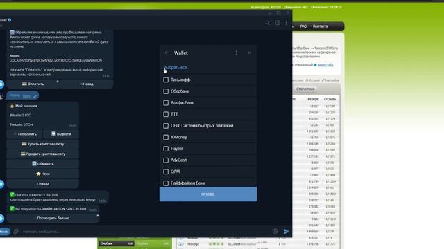Switch to Статистика tab in browser
This screenshot has height=249, width=444.
pyautogui.click(x=305, y=89)
